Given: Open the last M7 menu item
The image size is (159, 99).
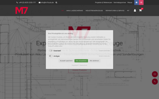Looking at the screenshot, I should (x=128, y=11).
